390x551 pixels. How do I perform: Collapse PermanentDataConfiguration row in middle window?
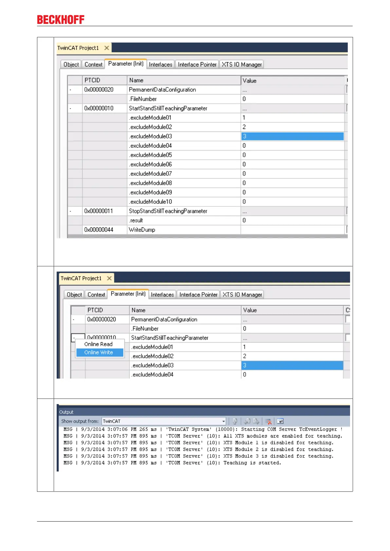click(x=74, y=319)
